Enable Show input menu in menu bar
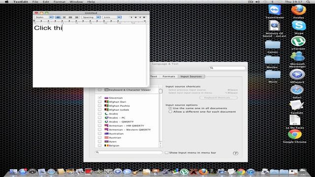The height and width of the screenshot is (177, 315). point(166,152)
